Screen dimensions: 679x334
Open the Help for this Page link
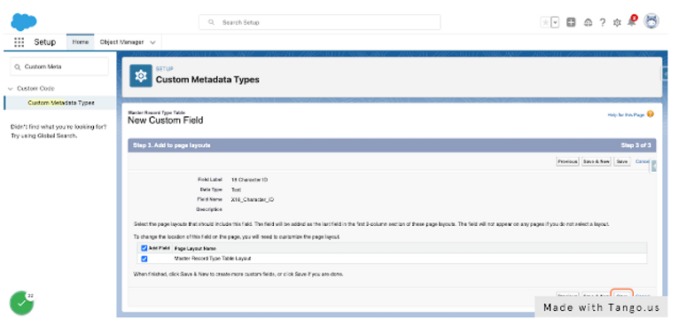[626, 114]
